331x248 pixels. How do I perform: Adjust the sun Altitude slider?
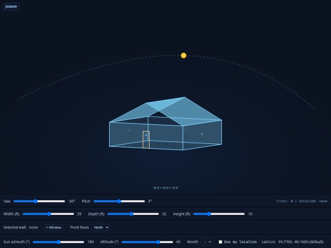pyautogui.click(x=147, y=242)
